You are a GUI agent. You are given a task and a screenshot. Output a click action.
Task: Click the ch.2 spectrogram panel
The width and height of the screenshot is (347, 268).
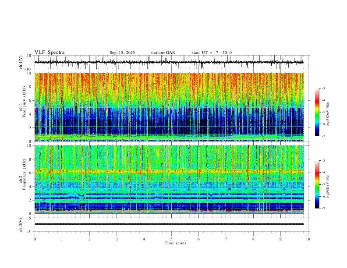[x=169, y=180]
